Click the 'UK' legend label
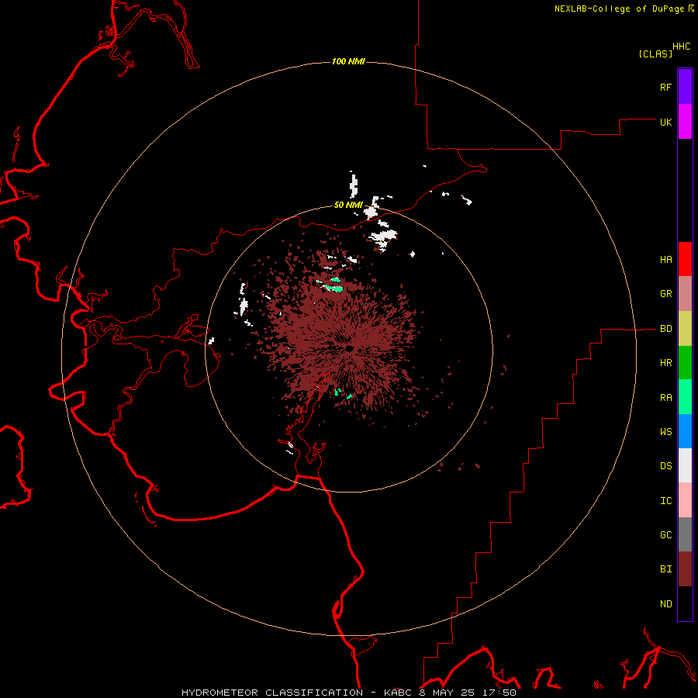 [x=665, y=122]
